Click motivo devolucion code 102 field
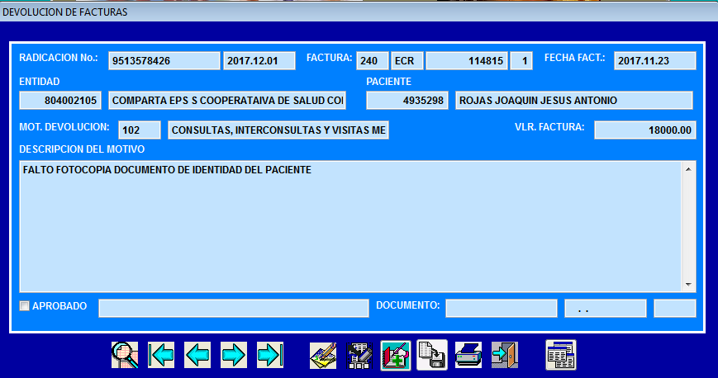The height and width of the screenshot is (378, 718). click(x=140, y=130)
